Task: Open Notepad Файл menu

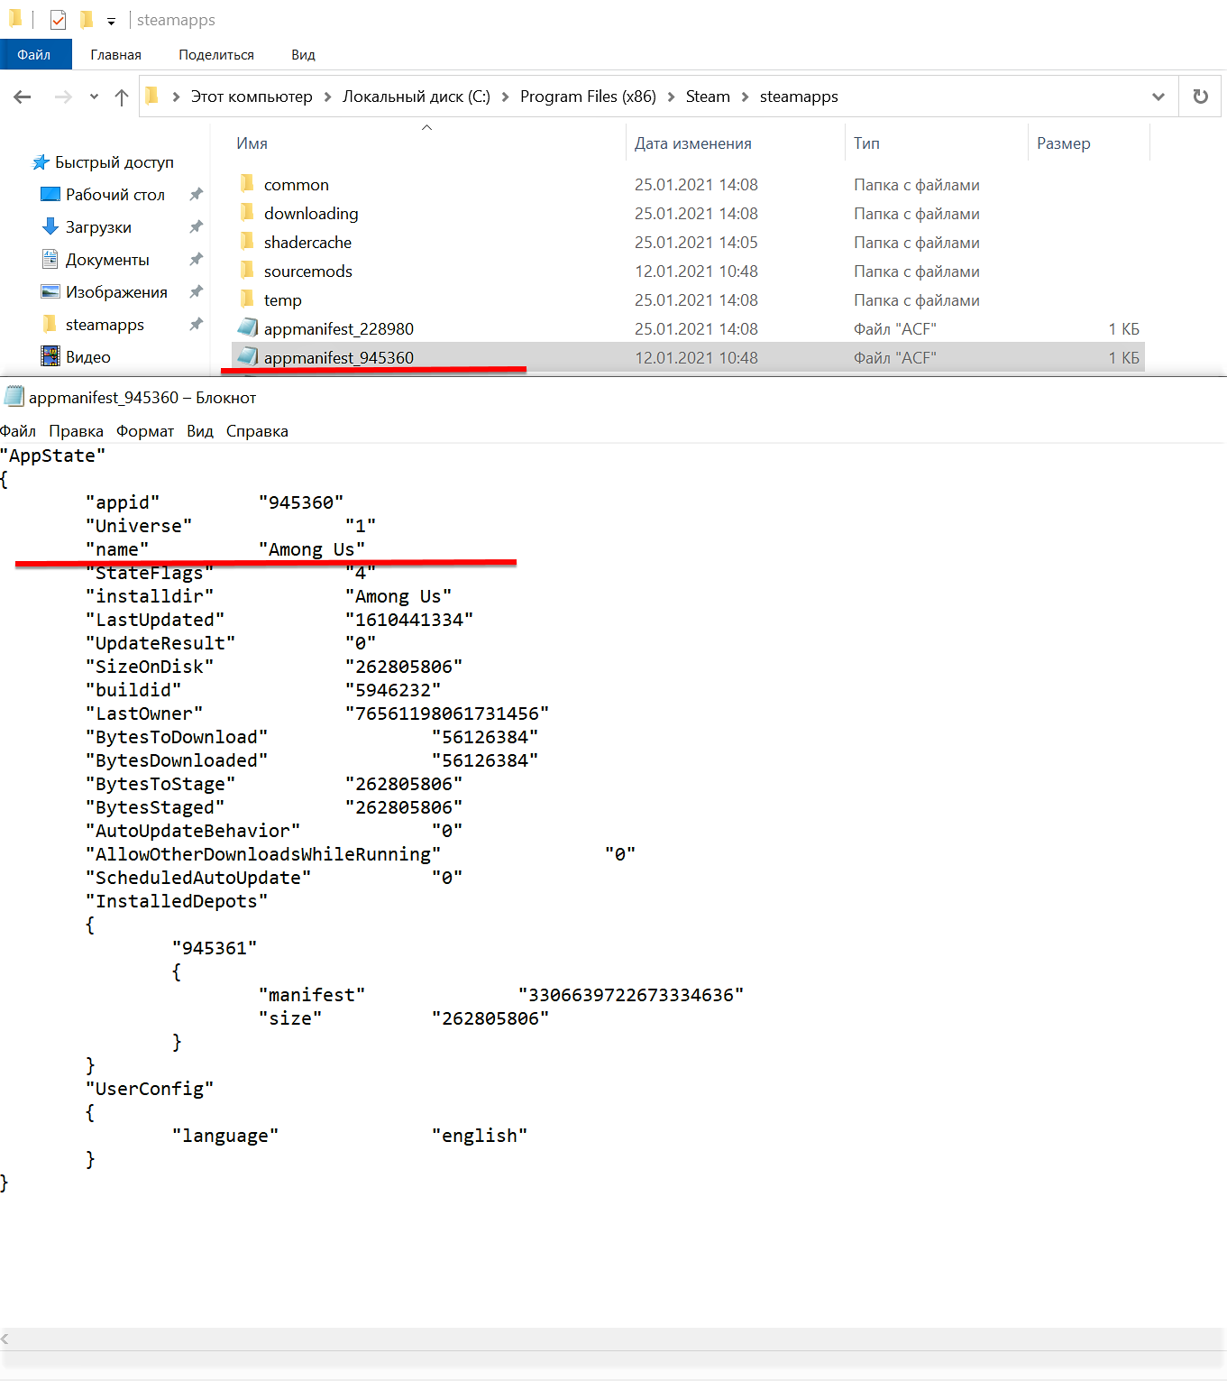Action: tap(18, 431)
